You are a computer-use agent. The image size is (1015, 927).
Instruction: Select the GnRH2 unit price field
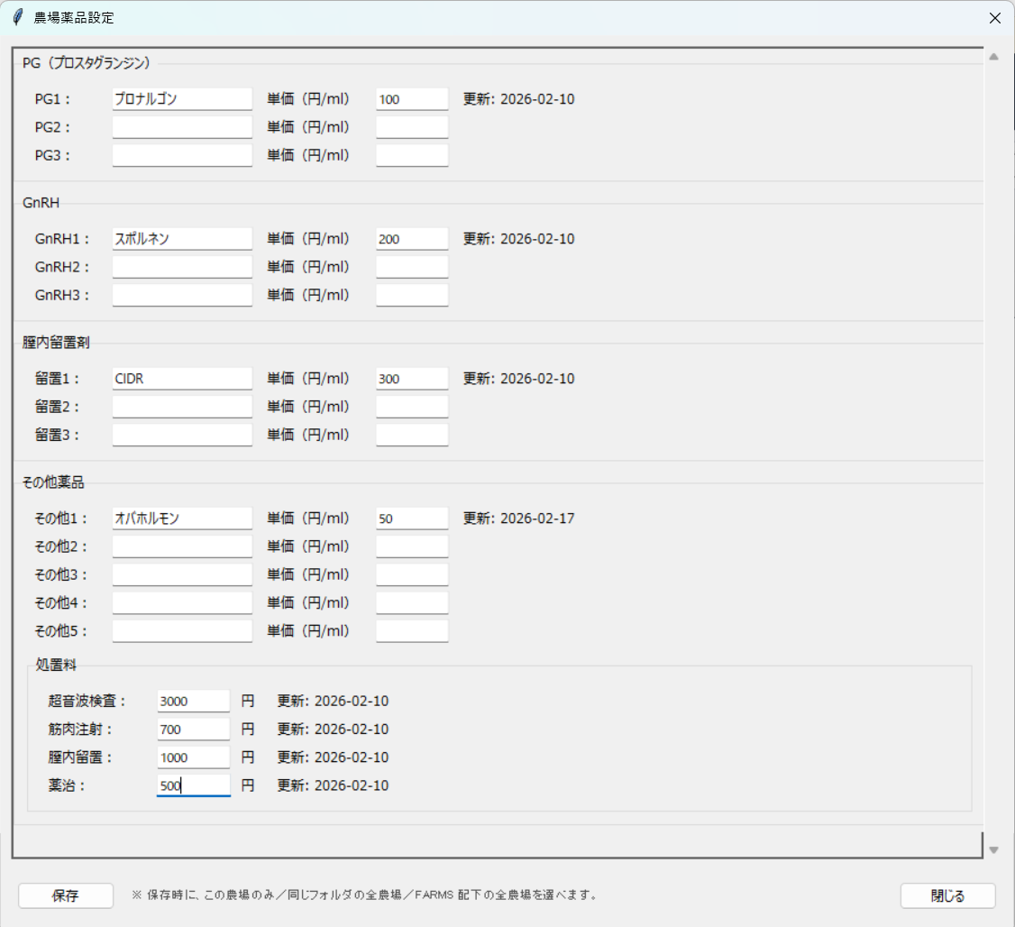click(412, 267)
